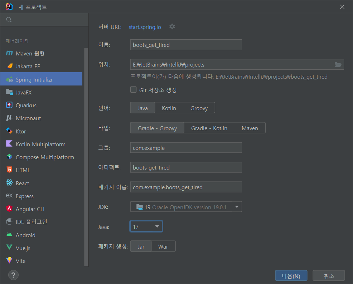Viewport: 353px width, 284px height.
Task: Click the Quarkus icon
Action: (x=9, y=105)
